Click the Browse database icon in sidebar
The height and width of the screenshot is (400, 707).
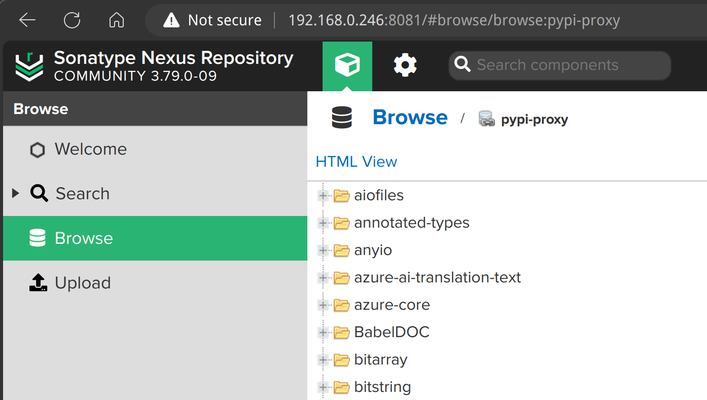pos(38,238)
